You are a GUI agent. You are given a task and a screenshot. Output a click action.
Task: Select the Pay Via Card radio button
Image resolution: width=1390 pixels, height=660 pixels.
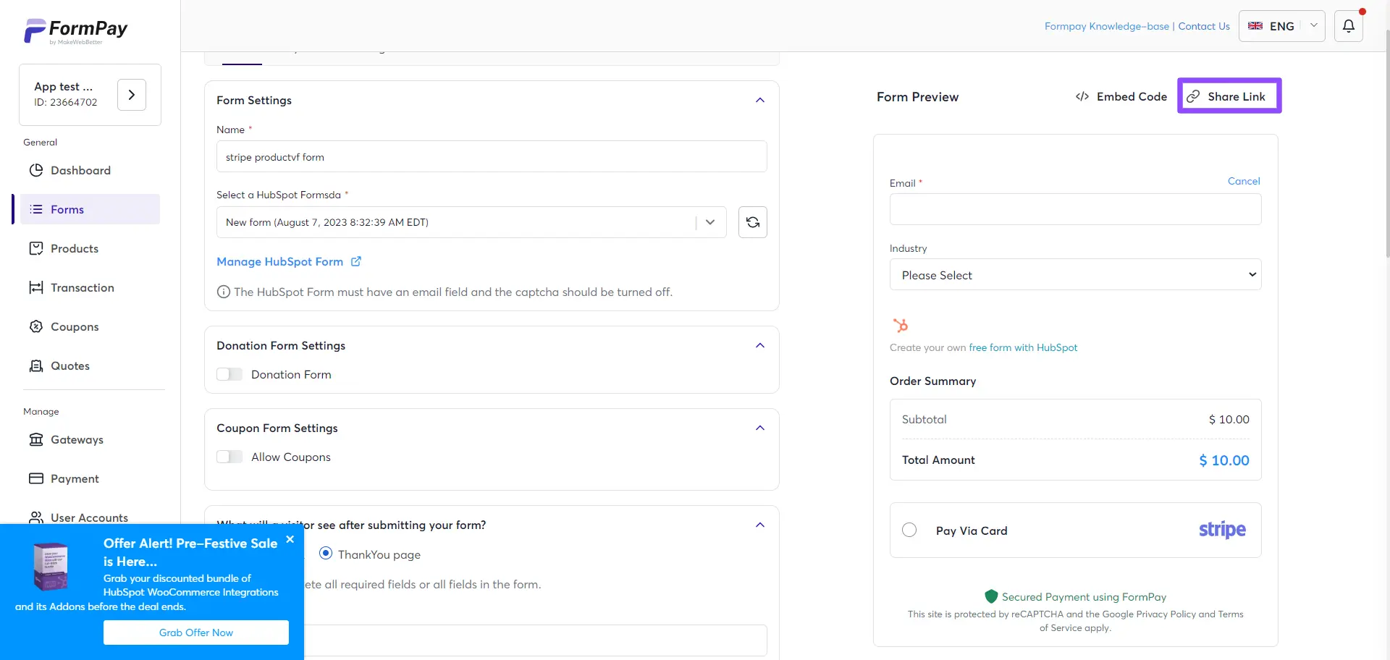pyautogui.click(x=909, y=530)
